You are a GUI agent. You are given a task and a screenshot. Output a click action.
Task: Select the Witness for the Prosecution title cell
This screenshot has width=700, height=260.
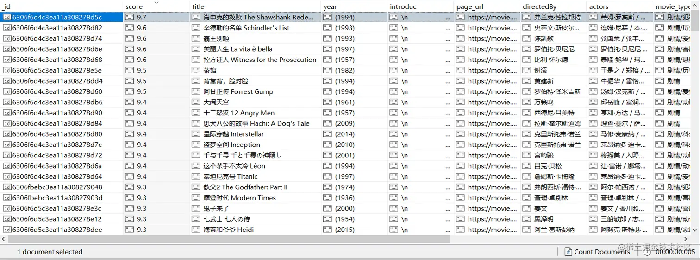[255, 60]
